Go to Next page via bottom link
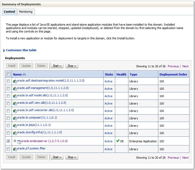This screenshot has width=195, height=170. pos(185,158)
